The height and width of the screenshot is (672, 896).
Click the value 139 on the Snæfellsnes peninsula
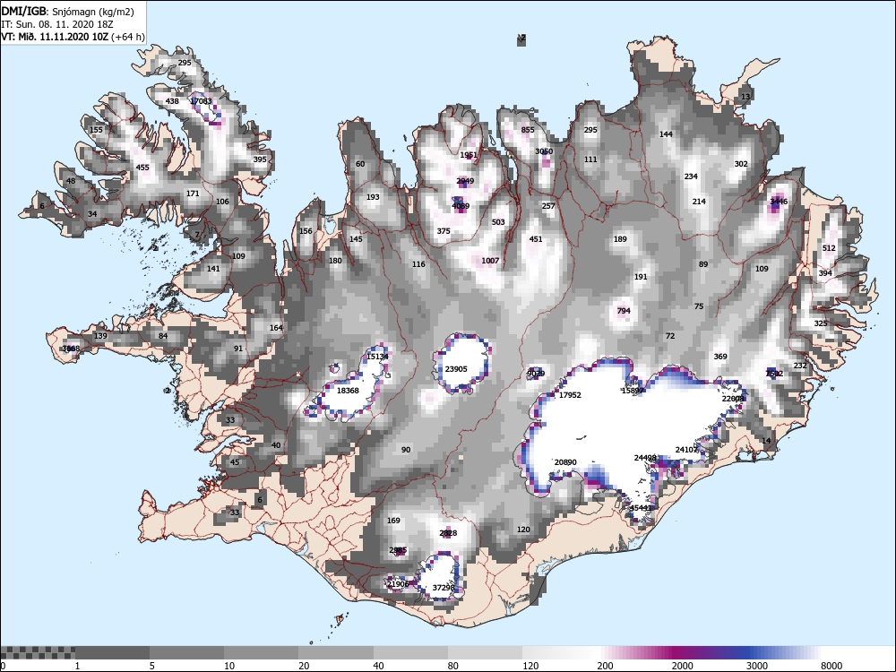100,335
